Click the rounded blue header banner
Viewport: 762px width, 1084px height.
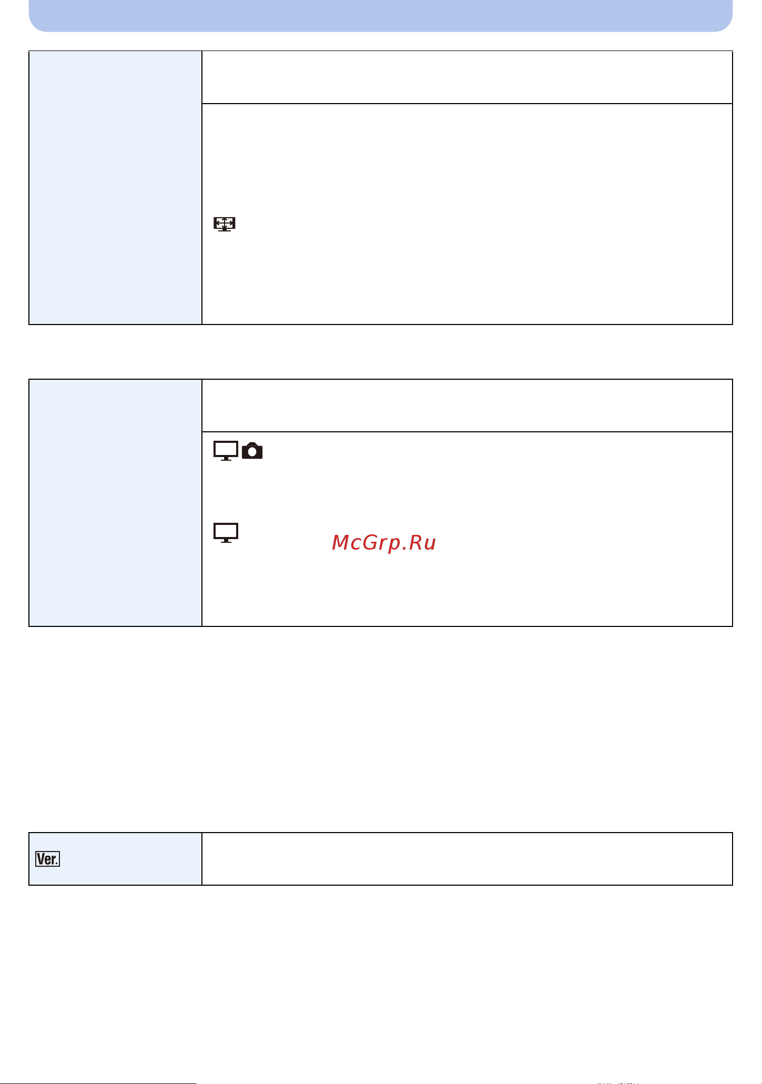(381, 16)
